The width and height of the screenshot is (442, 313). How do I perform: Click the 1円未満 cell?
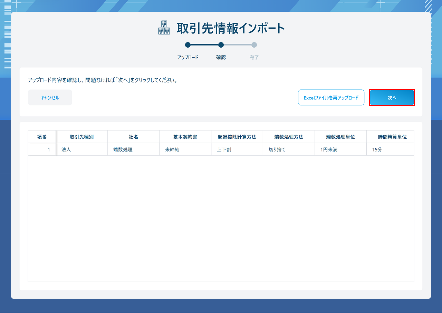[340, 150]
